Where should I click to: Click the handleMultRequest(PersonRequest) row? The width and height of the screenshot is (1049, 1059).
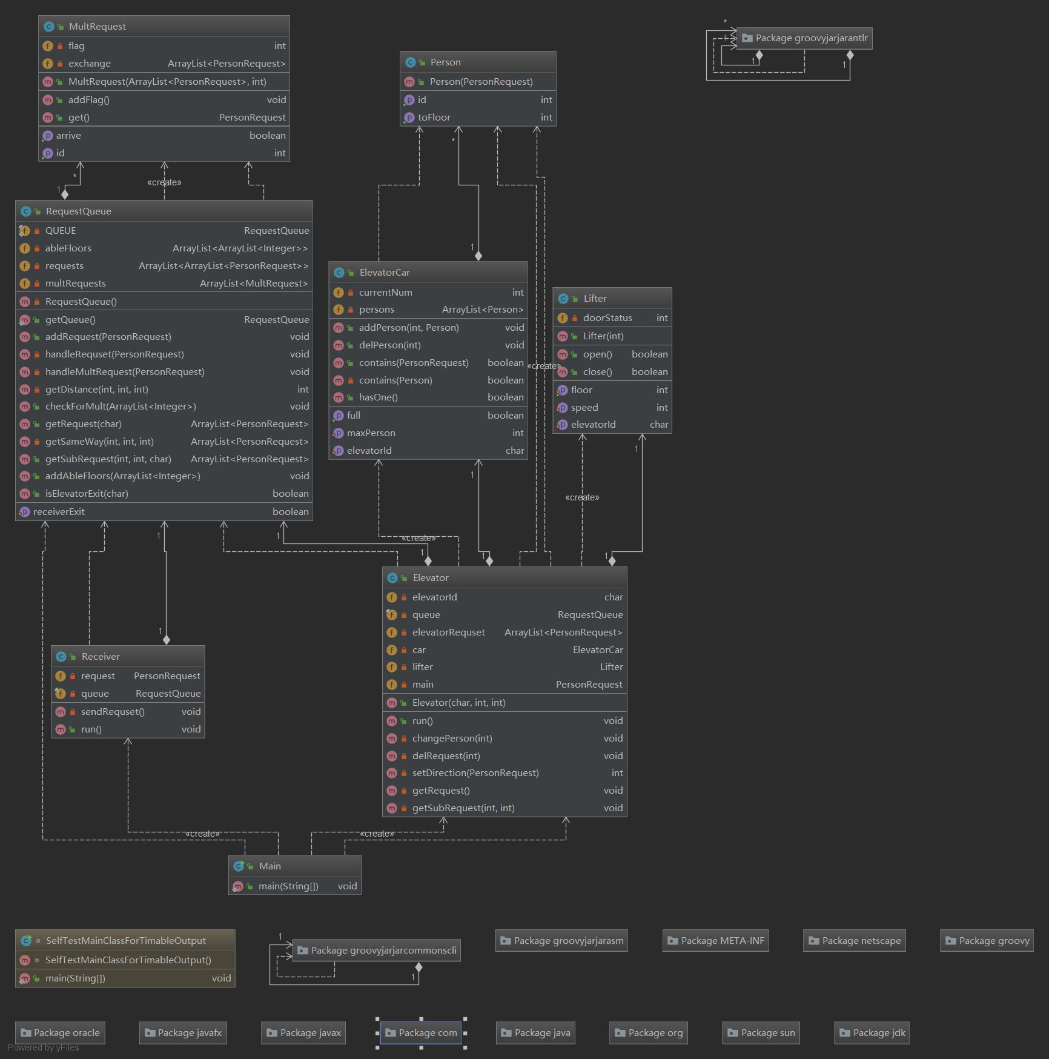164,372
